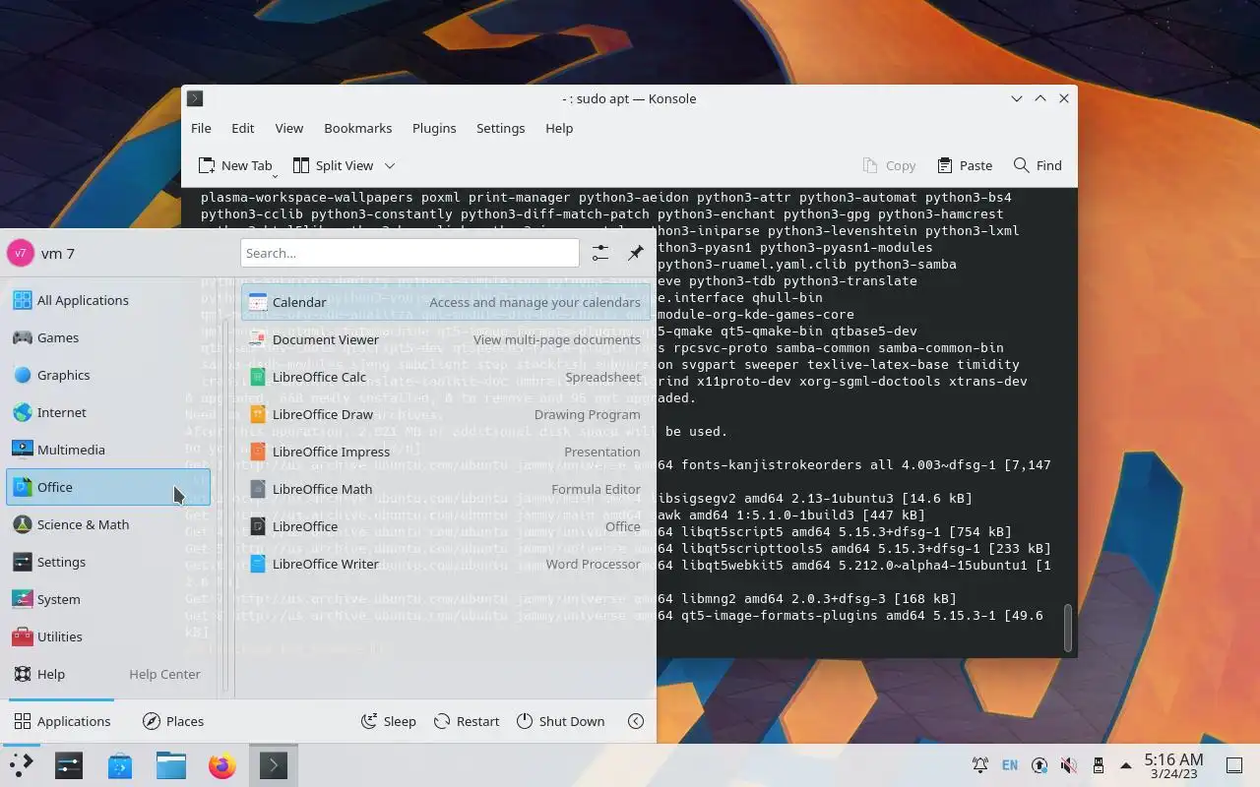The height and width of the screenshot is (787, 1260).
Task: Open the Games category
Action: click(x=108, y=337)
